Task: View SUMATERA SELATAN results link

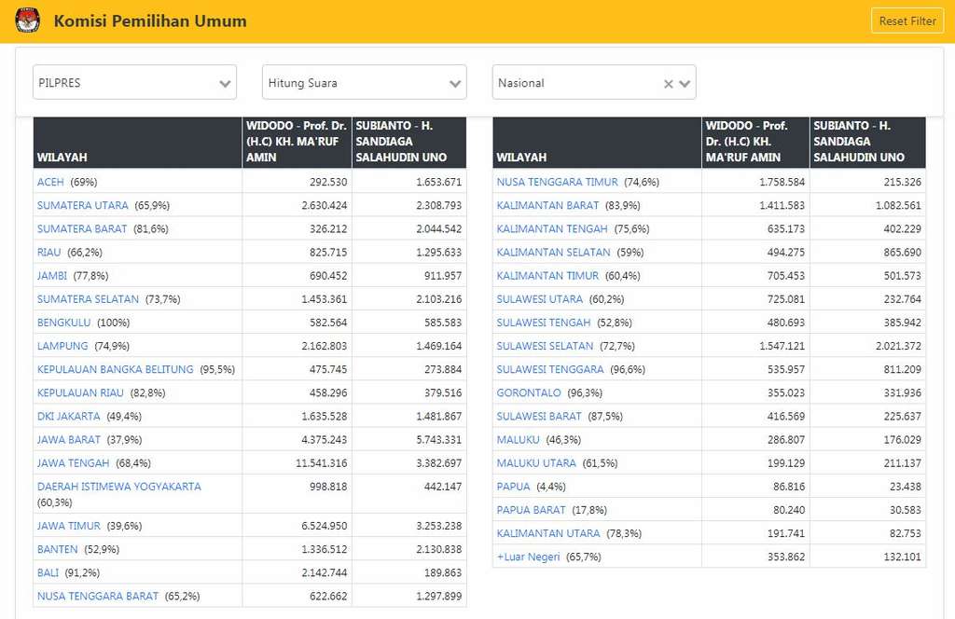Action: coord(88,299)
